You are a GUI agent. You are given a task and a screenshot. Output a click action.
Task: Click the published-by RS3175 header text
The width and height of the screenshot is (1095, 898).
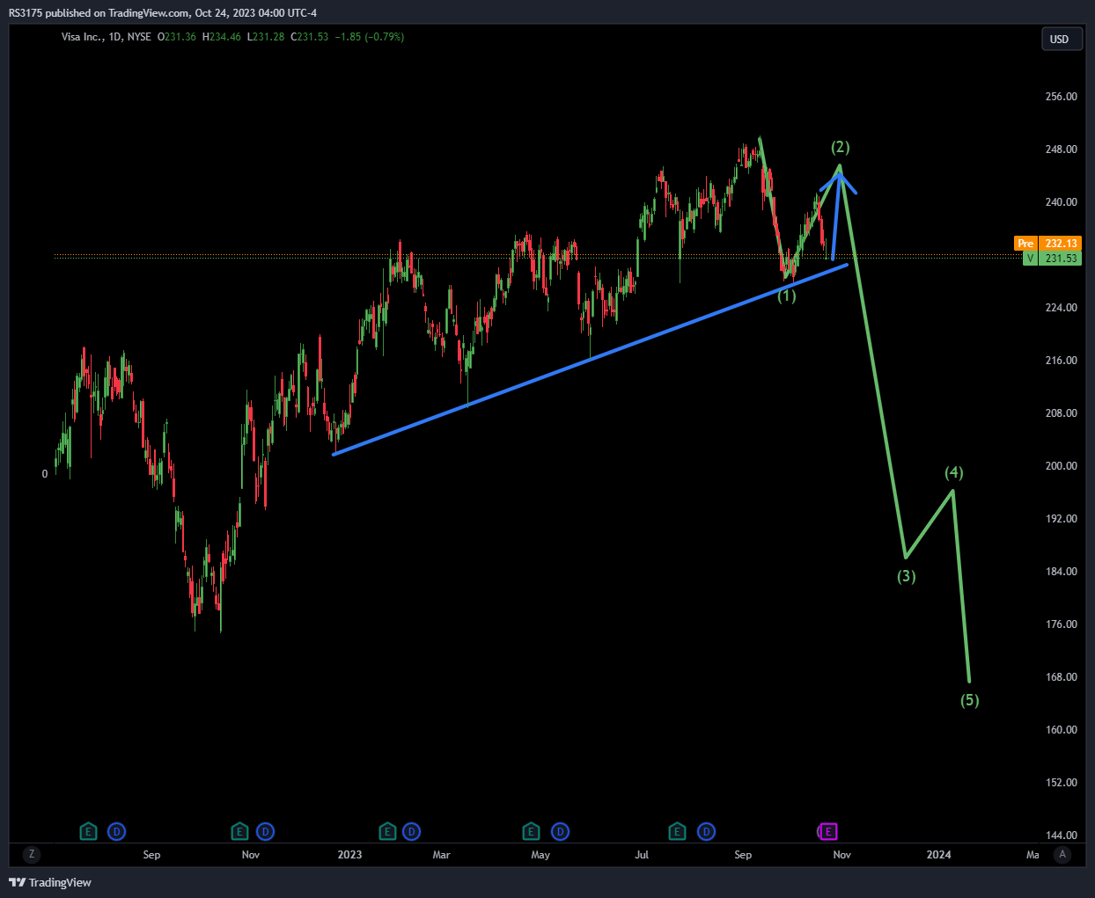[163, 13]
